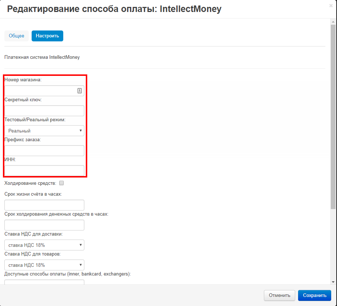Click the 'ИНН:' label
337x306 pixels.
point(10,160)
